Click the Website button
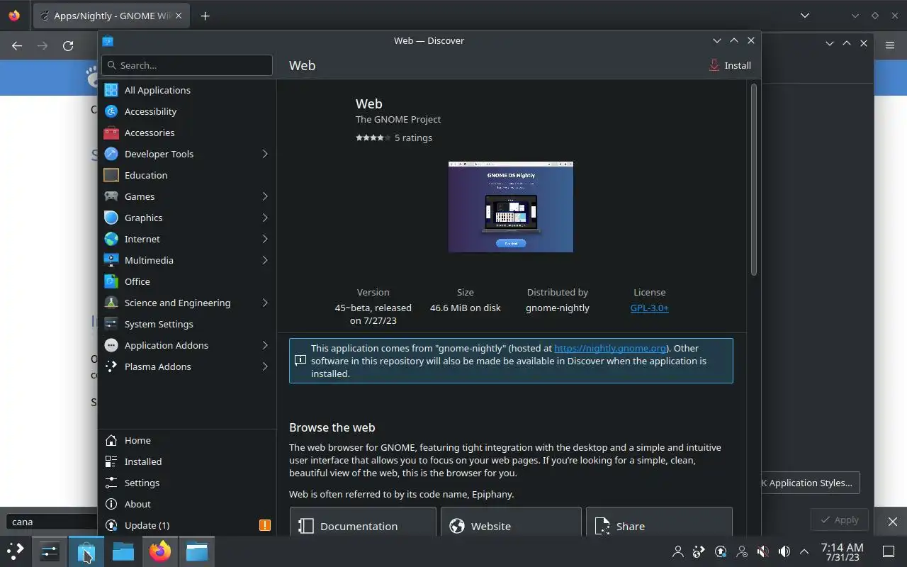Image resolution: width=907 pixels, height=567 pixels. [511, 523]
